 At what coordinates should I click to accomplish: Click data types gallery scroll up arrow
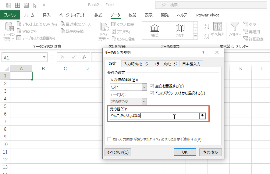tap(195, 24)
